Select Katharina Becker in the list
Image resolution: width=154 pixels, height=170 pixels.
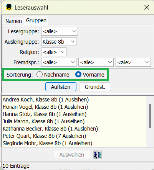click(x=50, y=129)
